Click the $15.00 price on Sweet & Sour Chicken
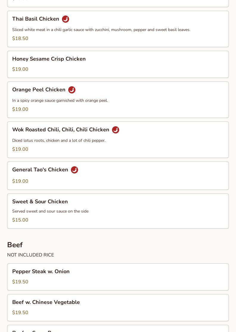Screen dimensions: 236x332 (20, 220)
